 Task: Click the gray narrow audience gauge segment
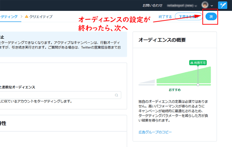click(147, 85)
